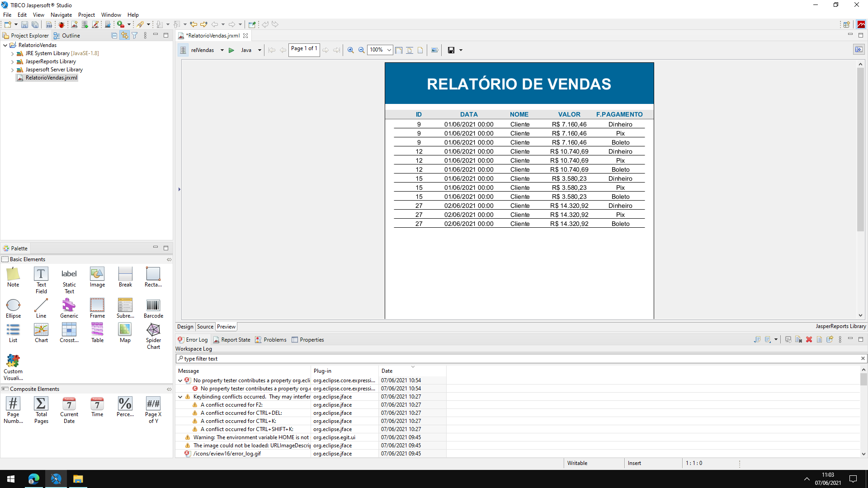Delete log with red X icon

pos(809,340)
